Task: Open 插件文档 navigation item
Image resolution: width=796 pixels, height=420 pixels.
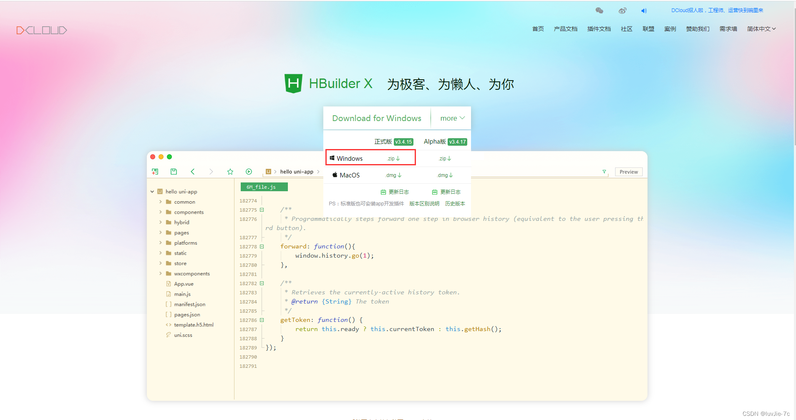Action: click(x=599, y=29)
